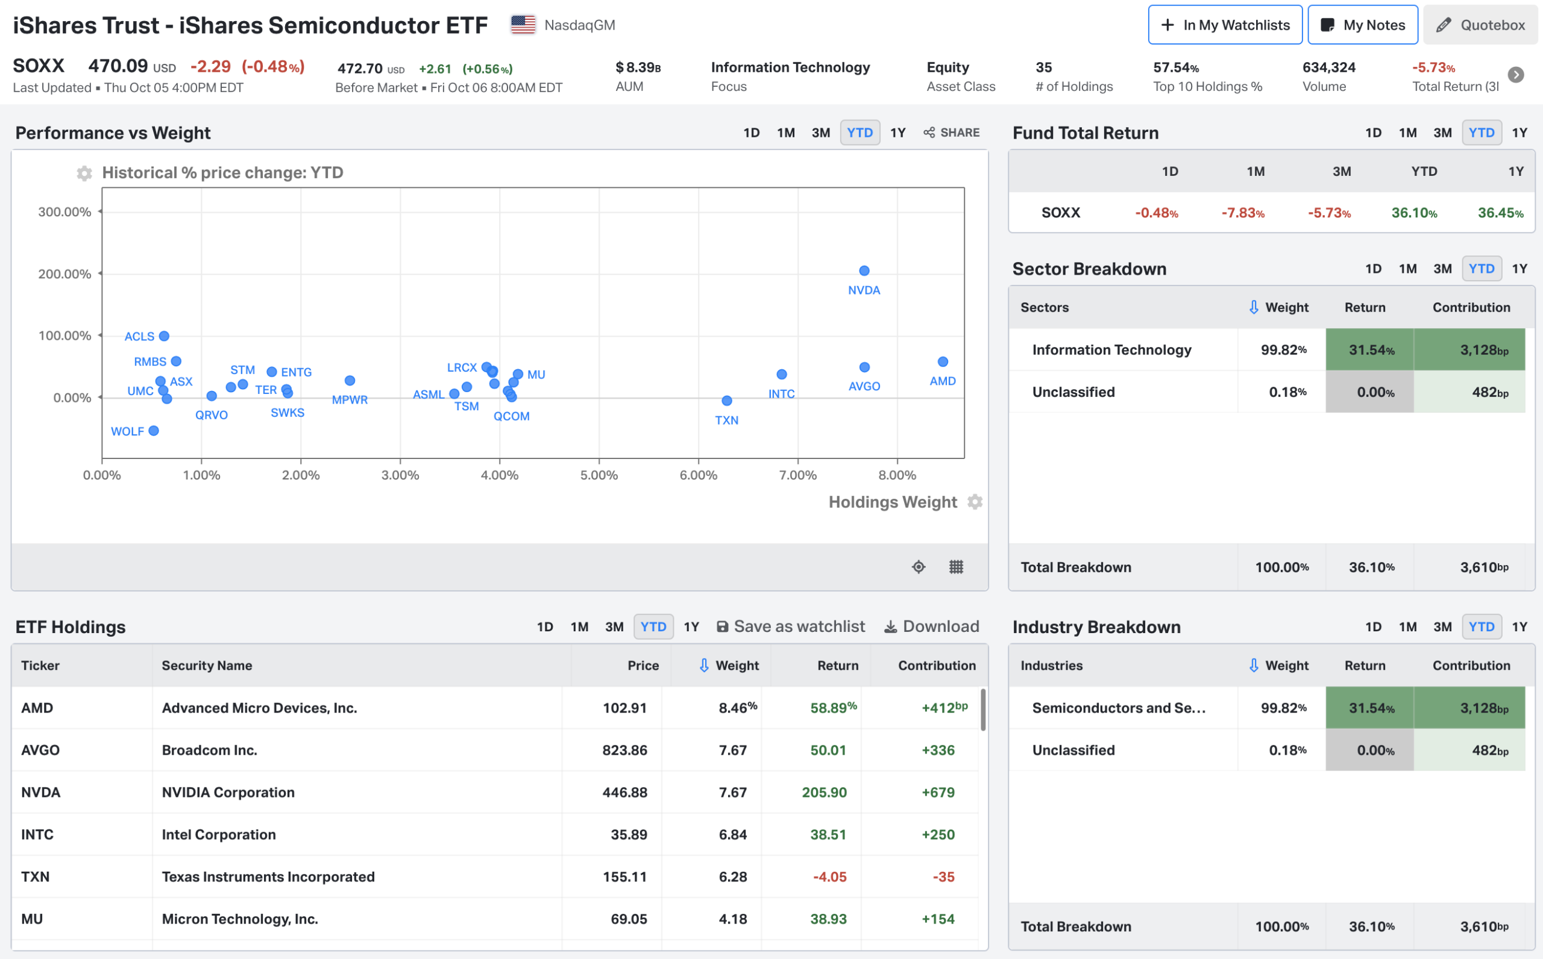Switch Sector Breakdown to 1D period
The height and width of the screenshot is (959, 1543).
pos(1374,268)
